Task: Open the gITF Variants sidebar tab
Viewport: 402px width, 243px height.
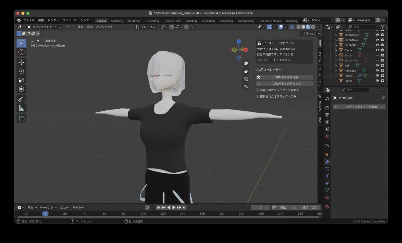Action: coord(320,103)
